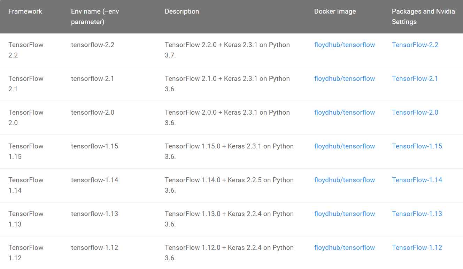The image size is (463, 269).
Task: Open the TensorFlow-1.15 packages link
Action: pos(417,146)
